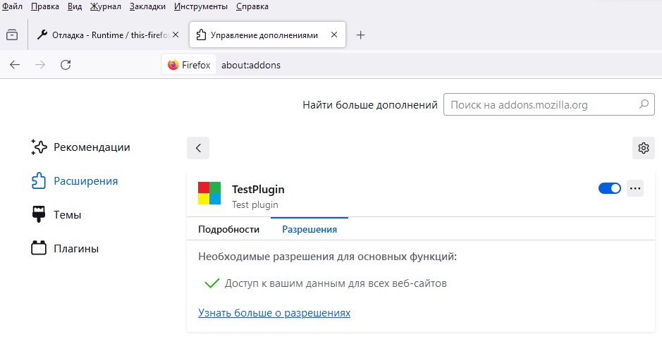Click the Test plugin description text
Viewport: 662px width, 344px height.
255,204
